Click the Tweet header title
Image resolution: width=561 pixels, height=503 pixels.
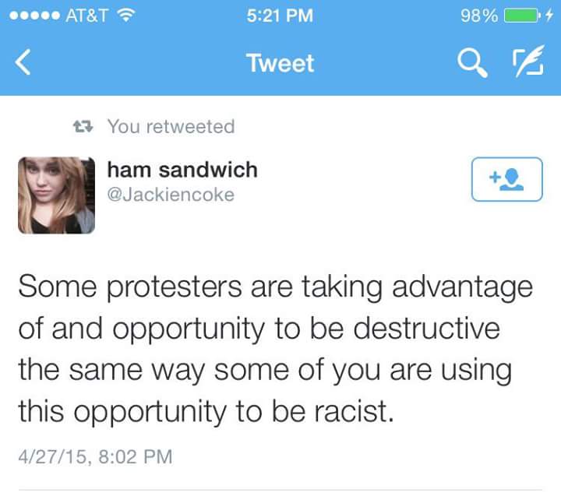(280, 63)
